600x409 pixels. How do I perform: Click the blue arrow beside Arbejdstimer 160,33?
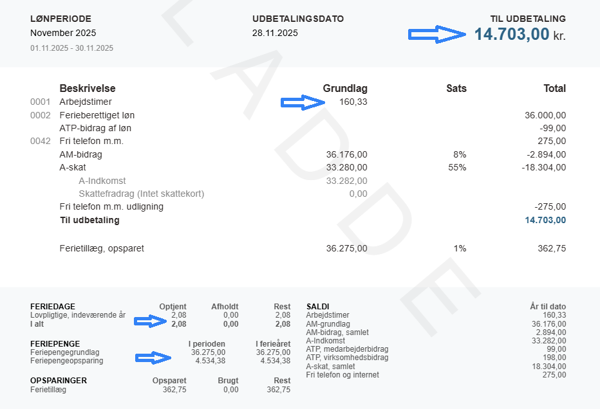point(304,102)
